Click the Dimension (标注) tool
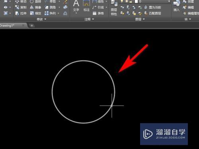The height and width of the screenshot is (149, 199). point(86,6)
